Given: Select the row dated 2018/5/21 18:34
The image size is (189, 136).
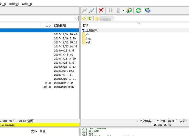Looking at the screenshot, I should tap(39, 79).
